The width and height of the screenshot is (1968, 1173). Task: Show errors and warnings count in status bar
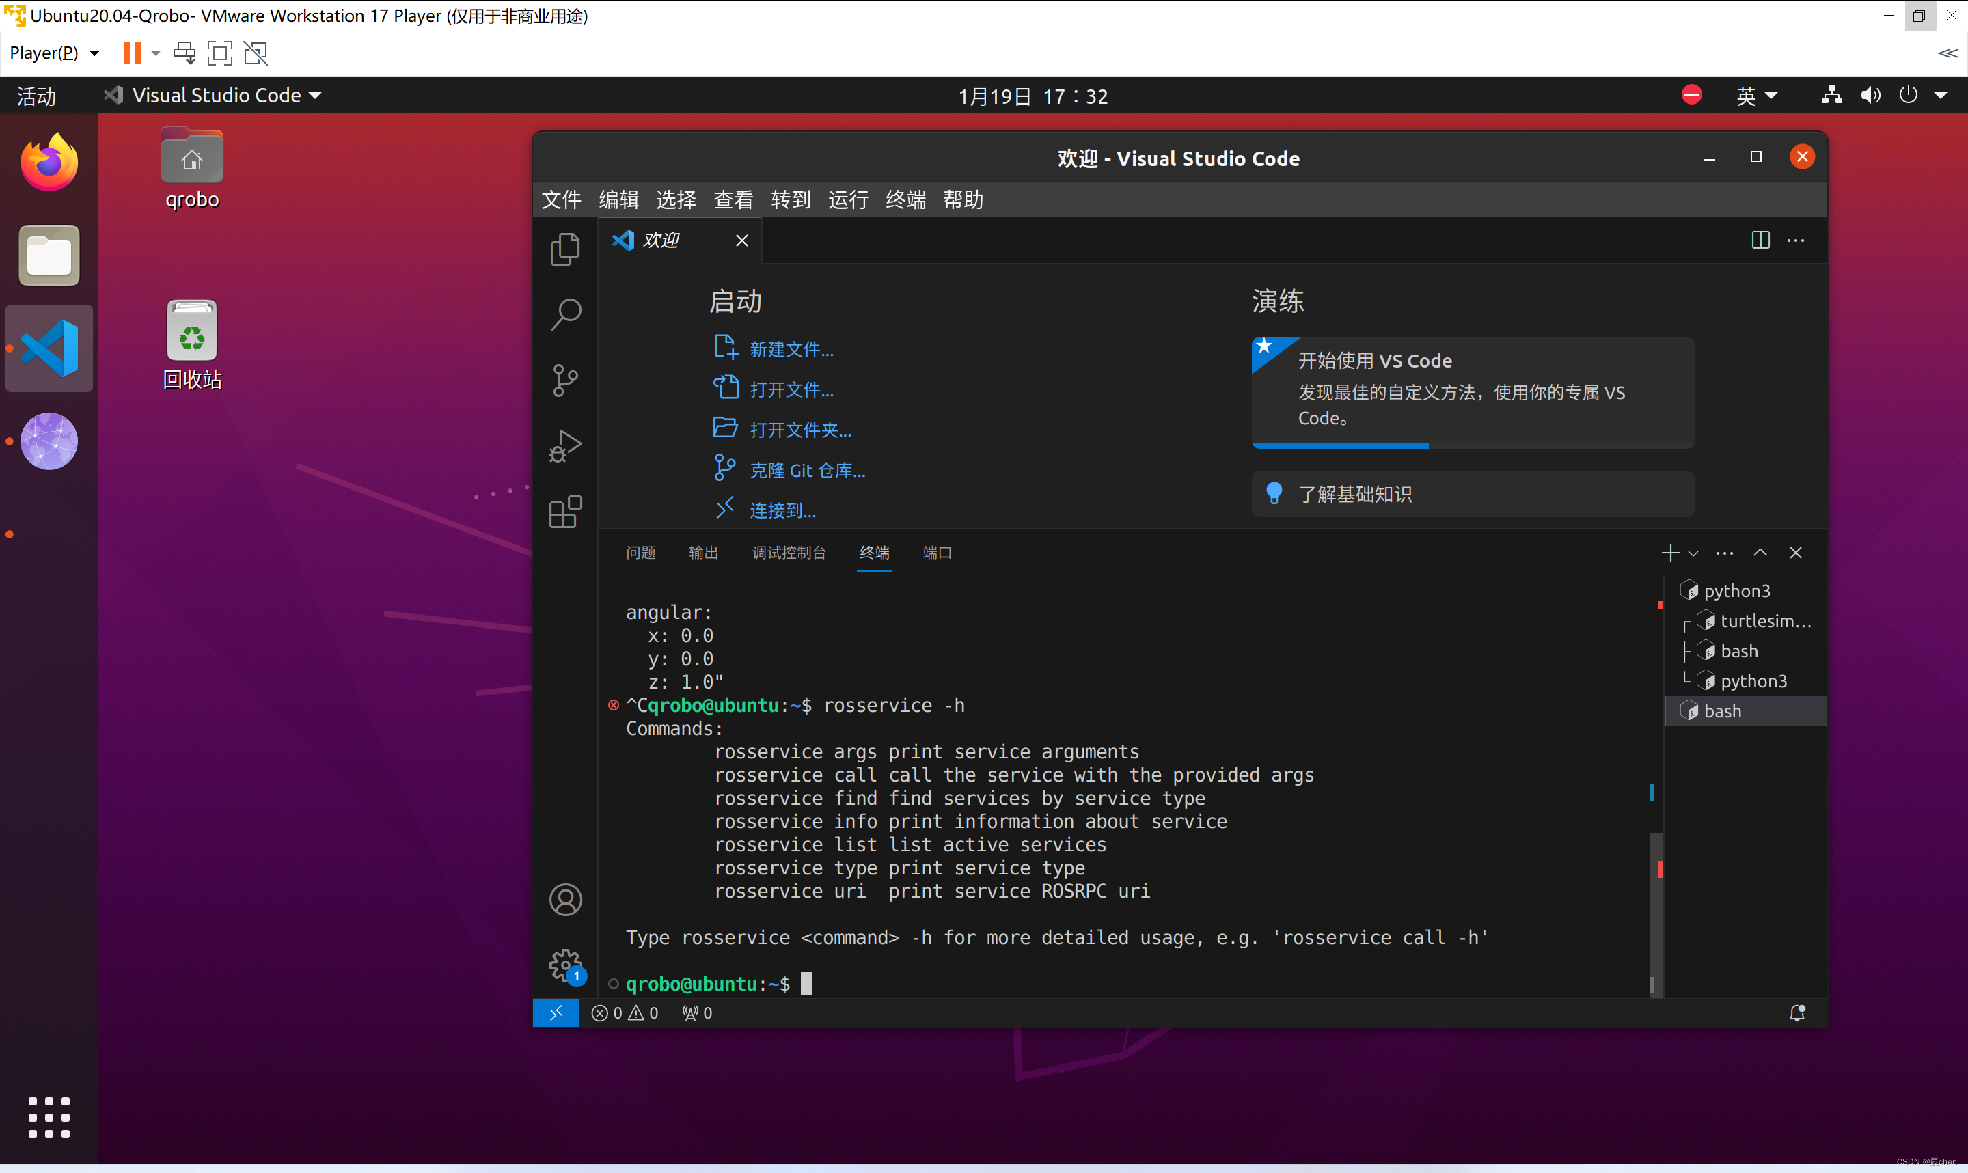625,1012
